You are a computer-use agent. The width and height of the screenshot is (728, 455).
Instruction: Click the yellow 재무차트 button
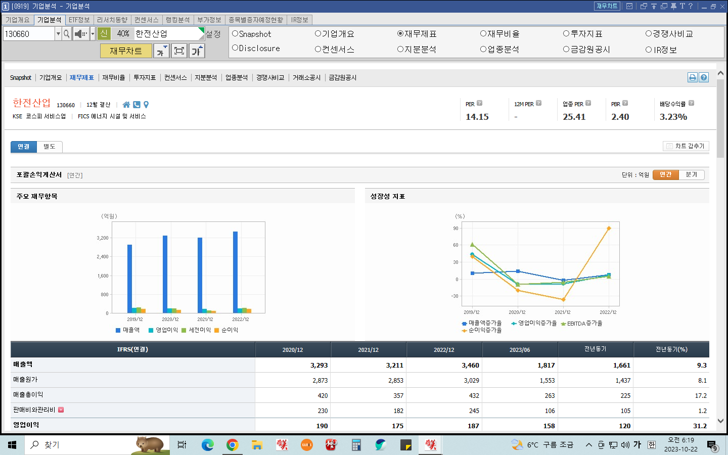tap(126, 51)
